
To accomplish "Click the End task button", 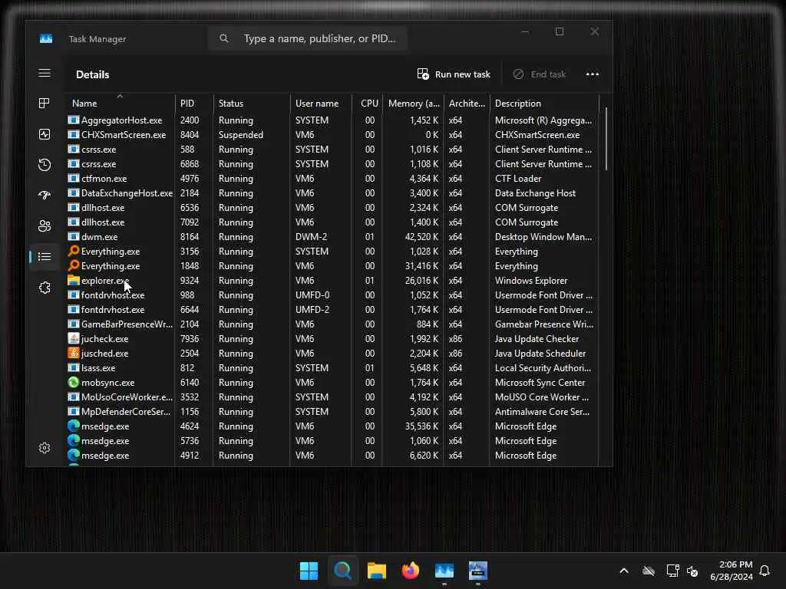I will coord(540,74).
